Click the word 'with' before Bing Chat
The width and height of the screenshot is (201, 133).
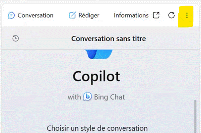(74, 97)
